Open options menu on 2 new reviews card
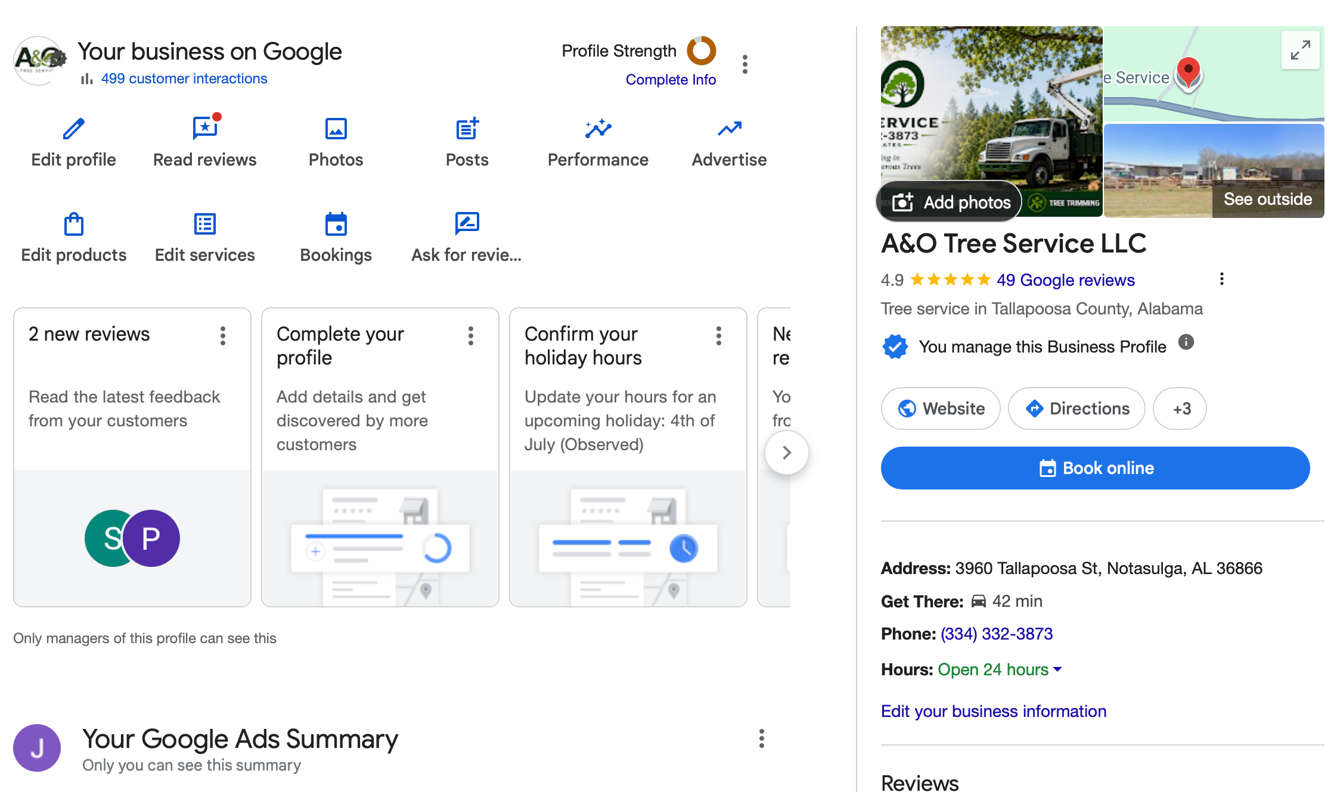1334x792 pixels. point(222,336)
